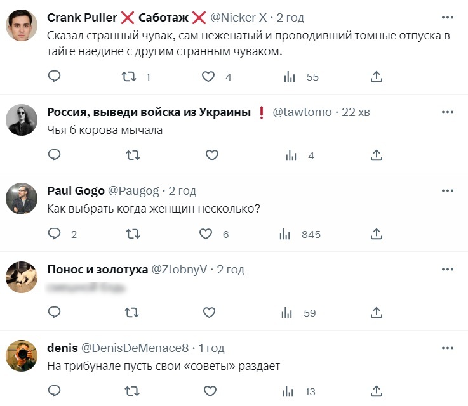This screenshot has width=468, height=406.
Task: Open more options on @ZlobnyV tweet
Action: coord(448,269)
